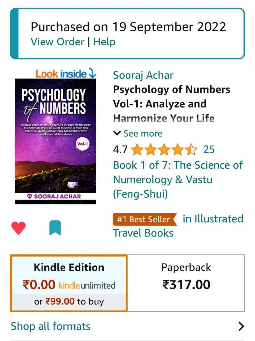Tap the Psychology of Numbers book cover
The image size is (255, 341).
click(x=55, y=141)
